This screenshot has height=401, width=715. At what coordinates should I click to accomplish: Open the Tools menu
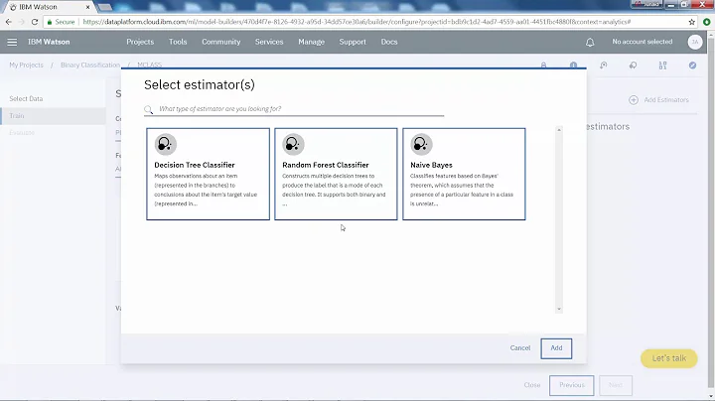pyautogui.click(x=178, y=42)
